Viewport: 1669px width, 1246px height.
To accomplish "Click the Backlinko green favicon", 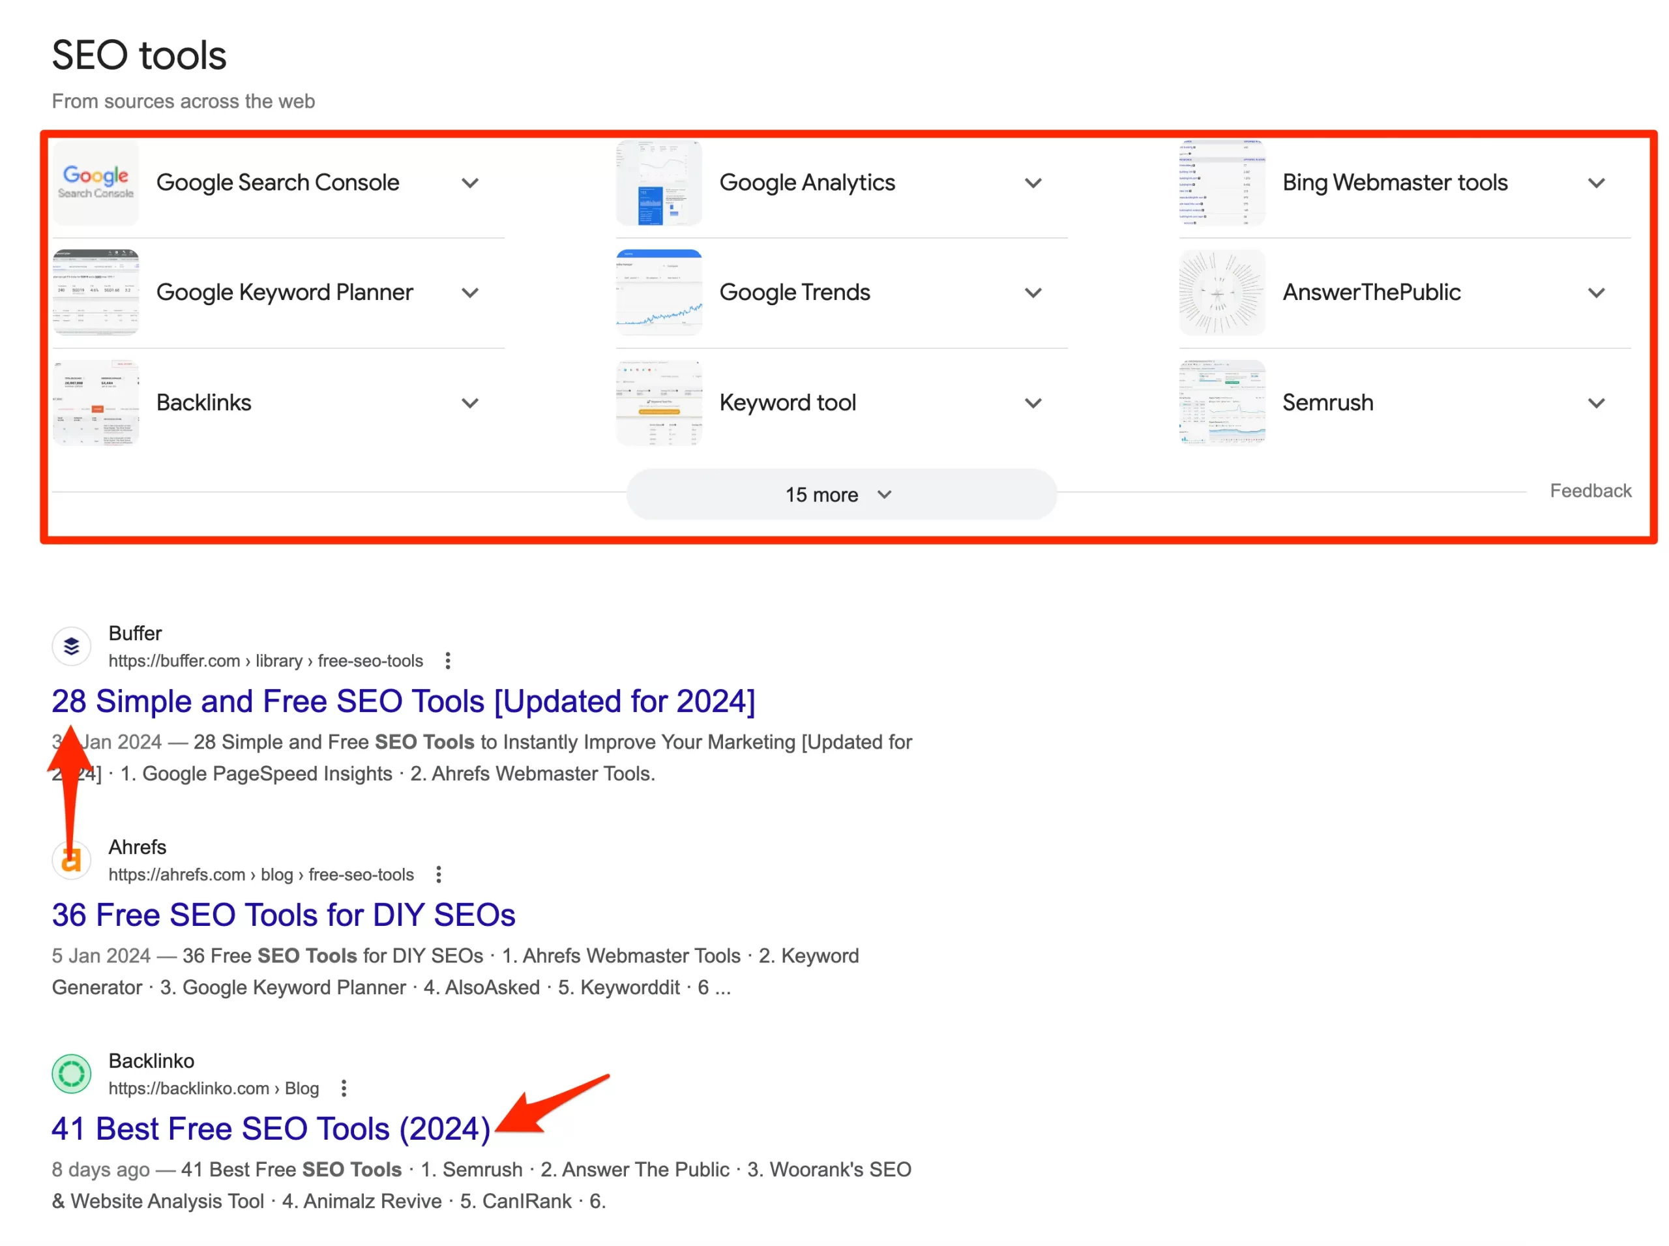I will (x=71, y=1073).
